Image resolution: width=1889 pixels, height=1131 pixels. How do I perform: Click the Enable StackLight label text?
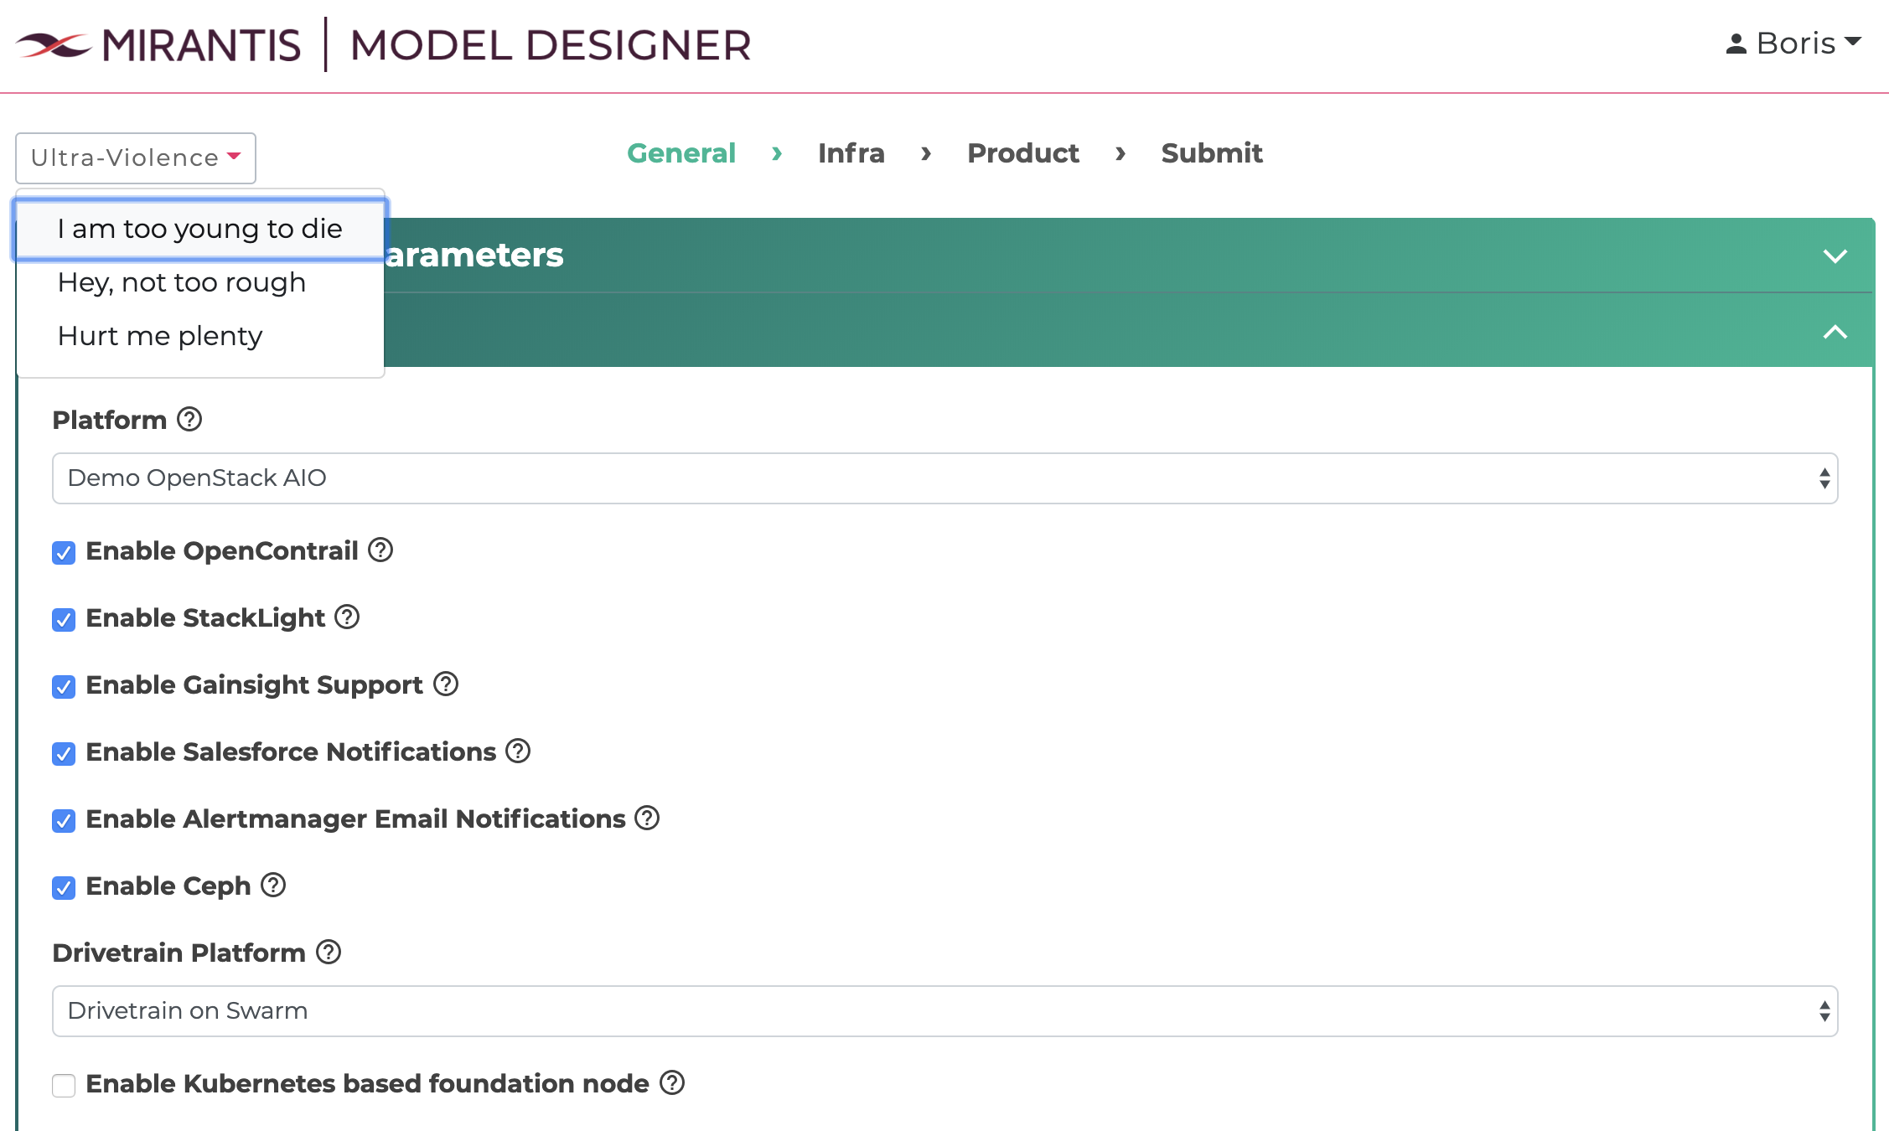tap(205, 617)
